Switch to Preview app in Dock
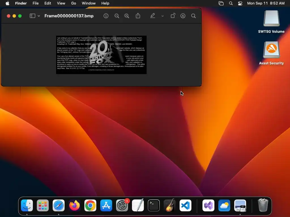The image size is (290, 217). coord(240,205)
